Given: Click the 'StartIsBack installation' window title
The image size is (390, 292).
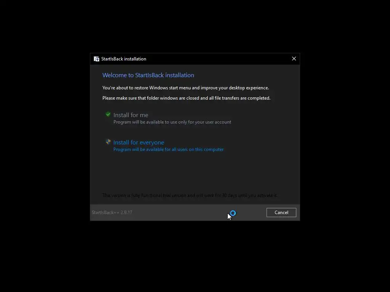Looking at the screenshot, I should tap(124, 59).
